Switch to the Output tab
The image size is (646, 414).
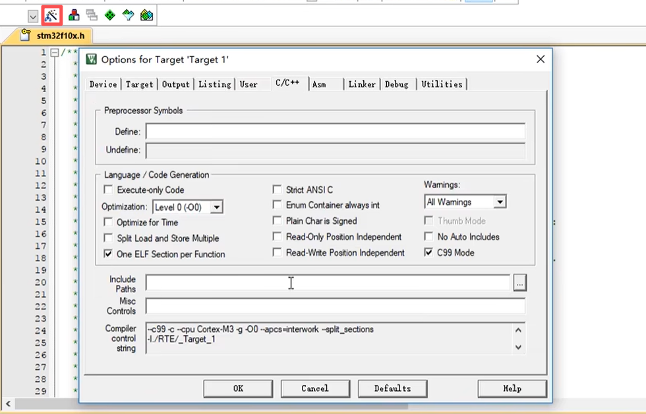pos(176,84)
